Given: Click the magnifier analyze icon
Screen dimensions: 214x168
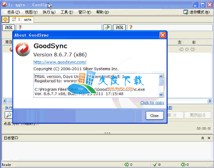Looking at the screenshot, I should [8, 115].
